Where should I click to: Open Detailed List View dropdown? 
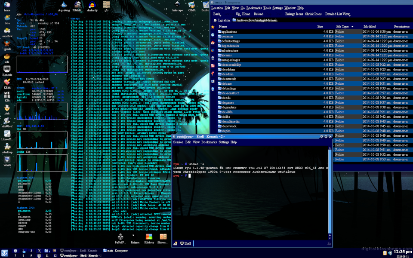[337, 14]
